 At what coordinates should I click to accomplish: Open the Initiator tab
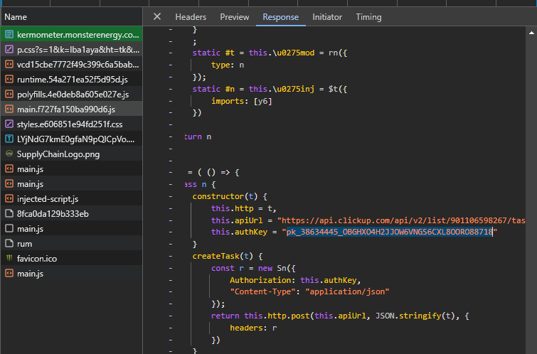(327, 17)
